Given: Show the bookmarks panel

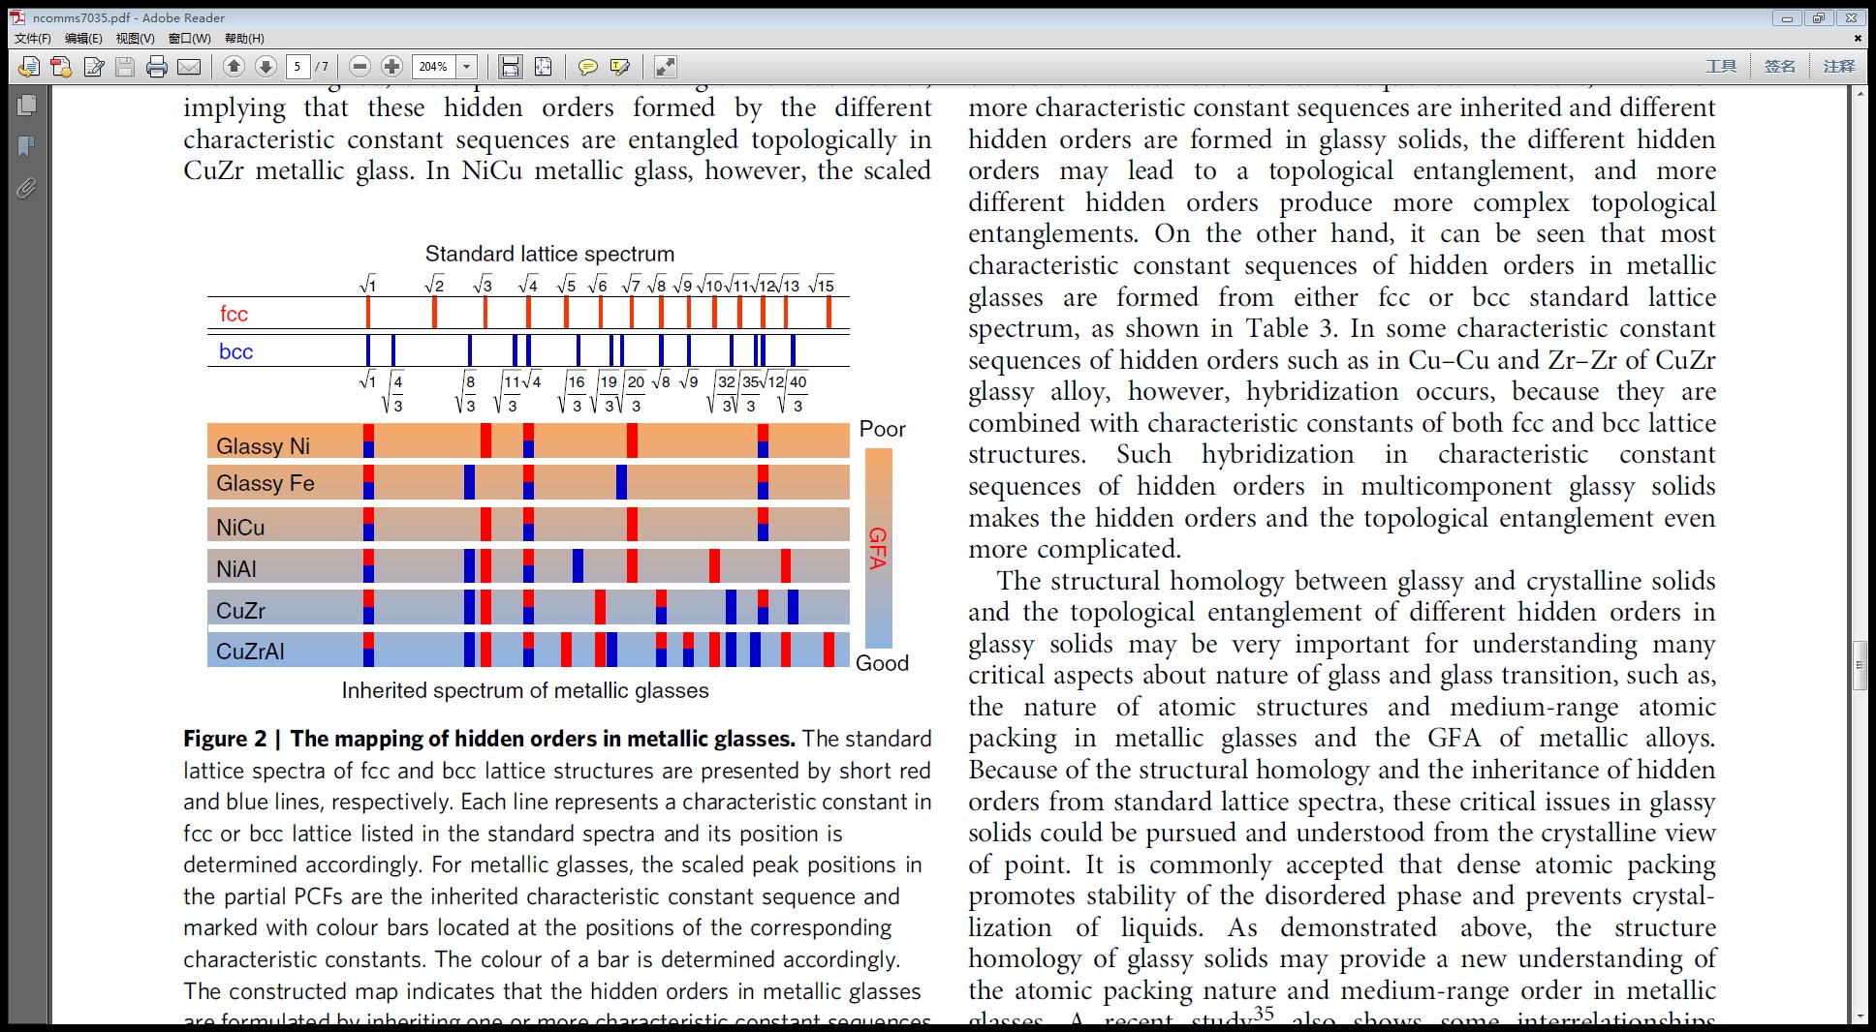Looking at the screenshot, I should 26,146.
